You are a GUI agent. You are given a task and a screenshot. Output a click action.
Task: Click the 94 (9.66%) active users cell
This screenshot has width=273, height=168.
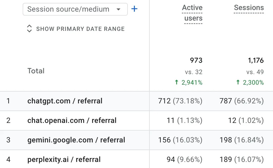[x=184, y=159]
